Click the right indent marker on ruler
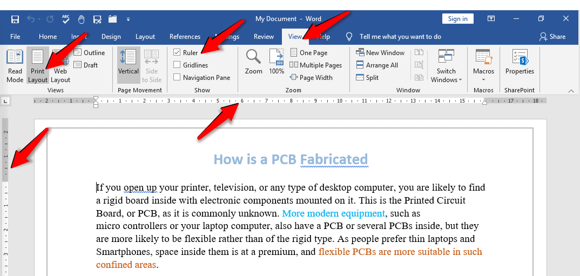The height and width of the screenshot is (276, 580). (484, 103)
